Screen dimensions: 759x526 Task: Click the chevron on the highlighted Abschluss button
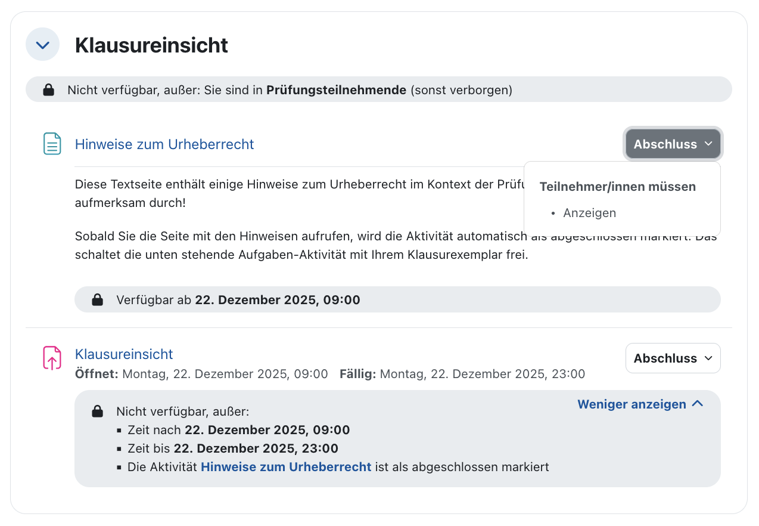(x=709, y=144)
